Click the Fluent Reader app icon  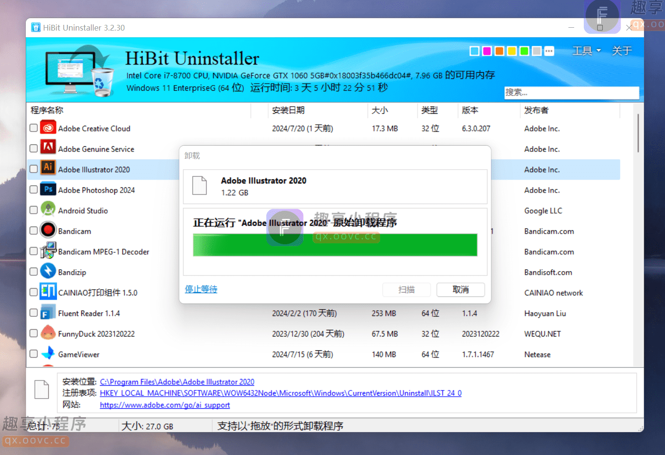point(48,313)
